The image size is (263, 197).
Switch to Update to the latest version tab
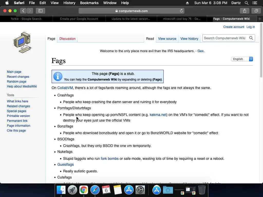(131, 19)
